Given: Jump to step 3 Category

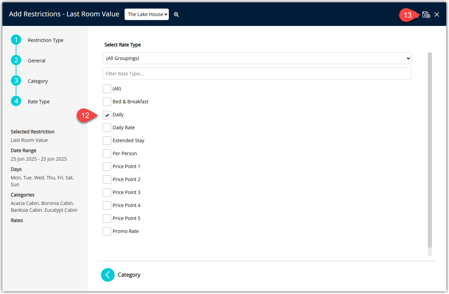Looking at the screenshot, I should [16, 81].
